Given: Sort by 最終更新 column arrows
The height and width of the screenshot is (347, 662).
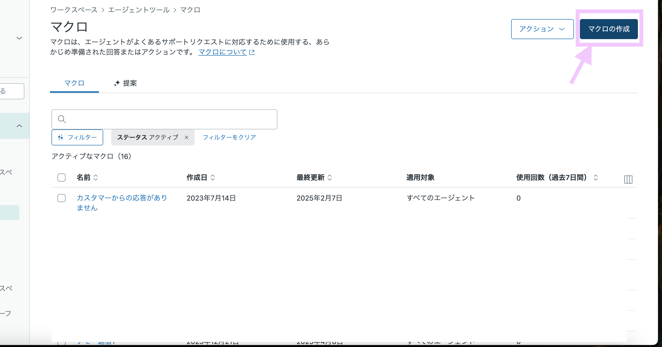Looking at the screenshot, I should pos(330,178).
